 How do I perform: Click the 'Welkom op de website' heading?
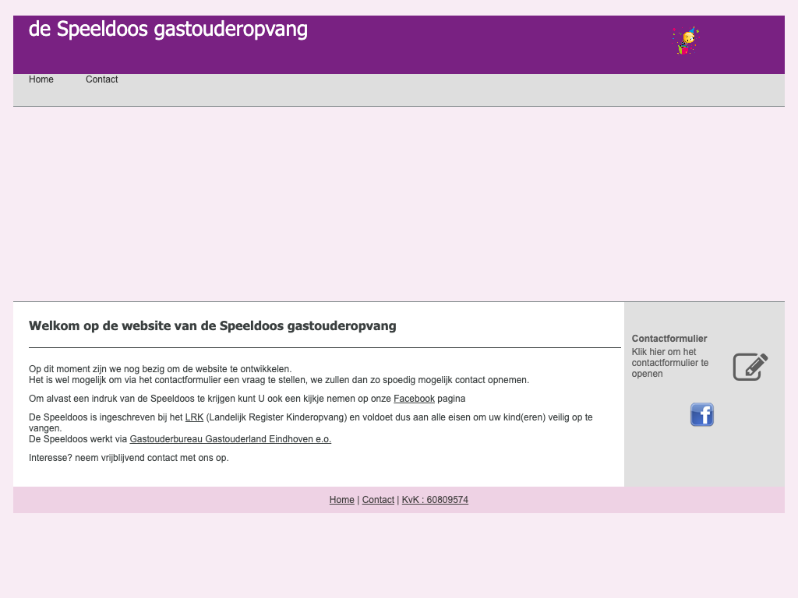212,326
